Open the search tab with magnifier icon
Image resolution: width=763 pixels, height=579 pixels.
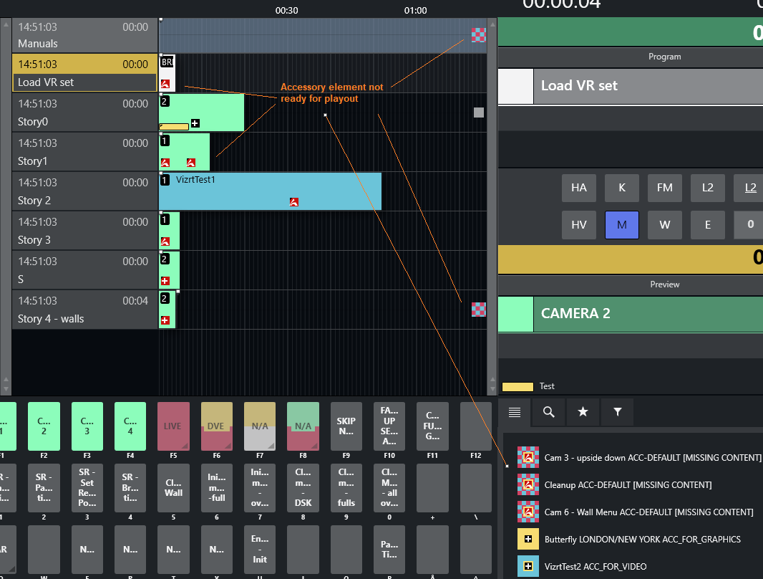pyautogui.click(x=548, y=412)
